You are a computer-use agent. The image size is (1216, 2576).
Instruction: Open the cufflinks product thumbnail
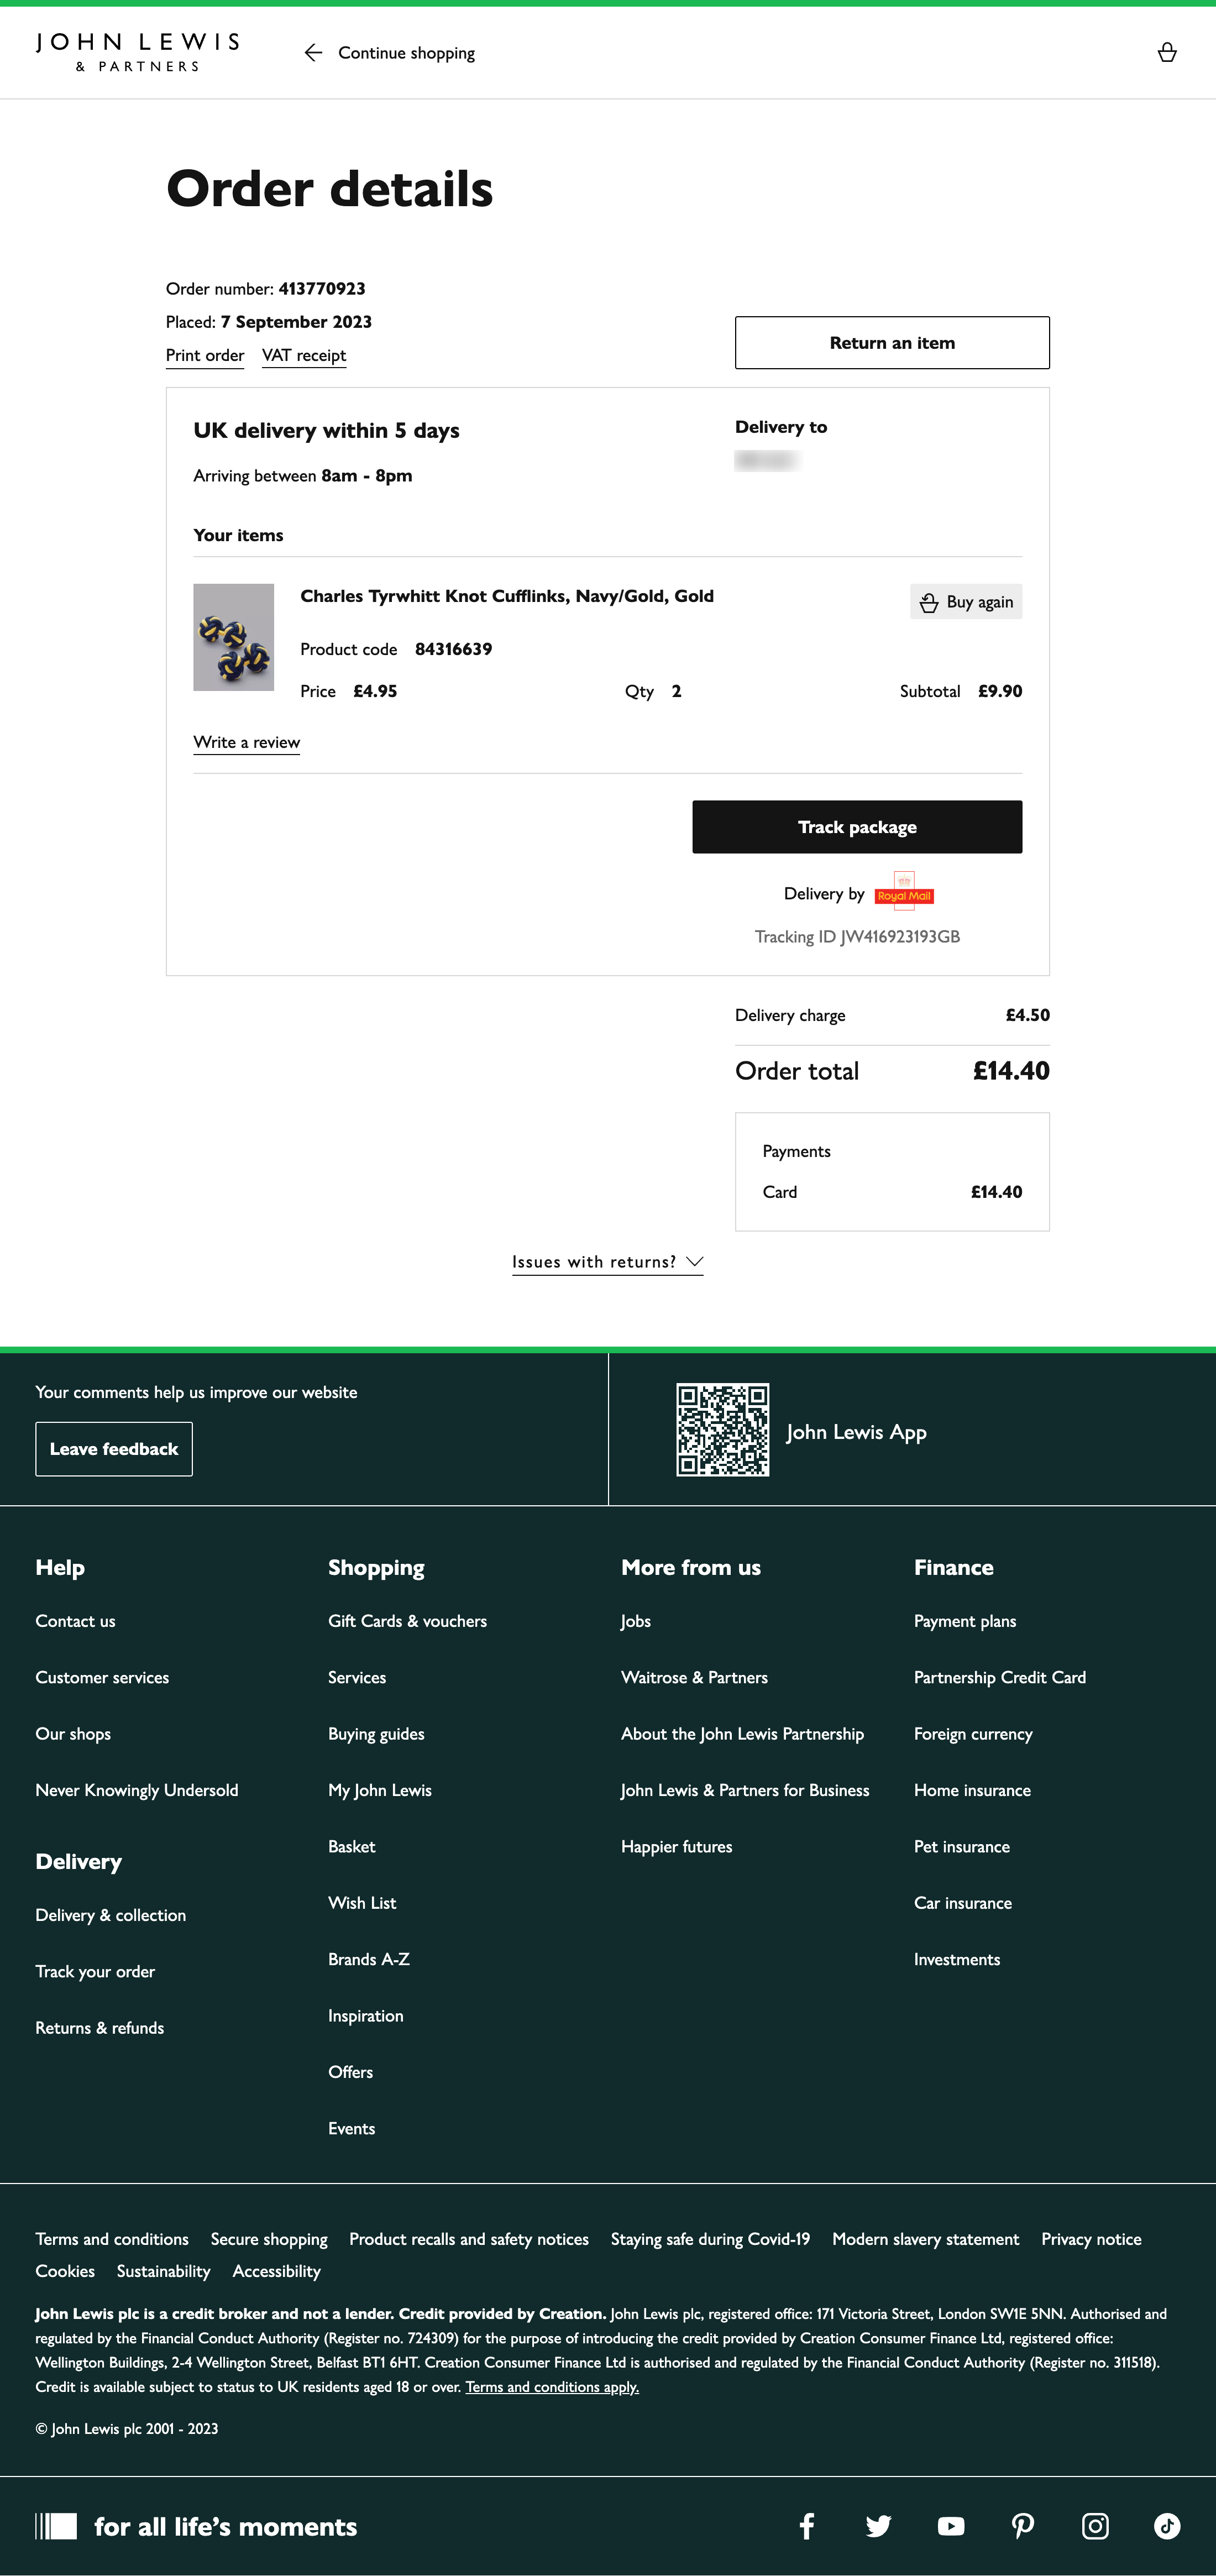(233, 637)
